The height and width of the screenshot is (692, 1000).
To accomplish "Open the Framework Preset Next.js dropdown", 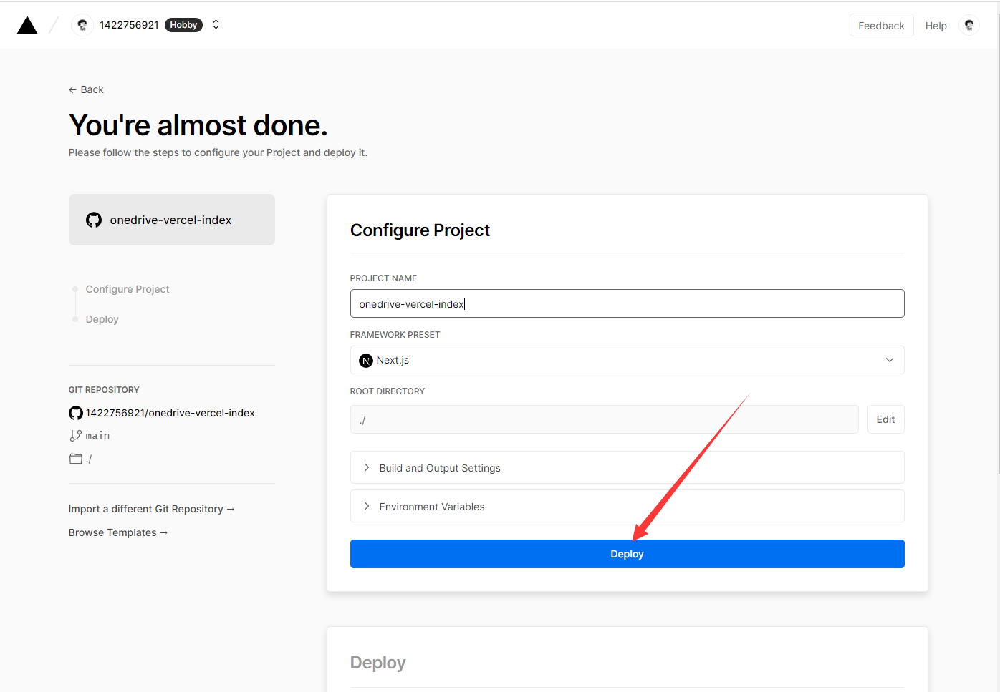I will [627, 360].
